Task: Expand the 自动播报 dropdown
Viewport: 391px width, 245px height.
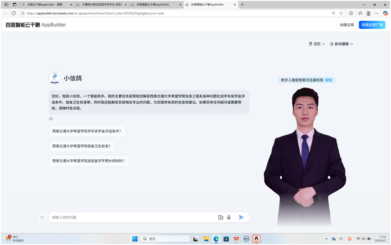Action: 342,44
